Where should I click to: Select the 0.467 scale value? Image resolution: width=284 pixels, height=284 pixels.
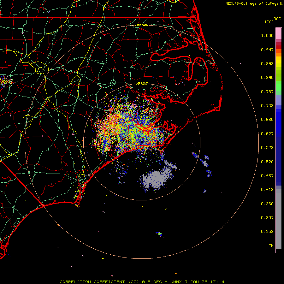267,176
